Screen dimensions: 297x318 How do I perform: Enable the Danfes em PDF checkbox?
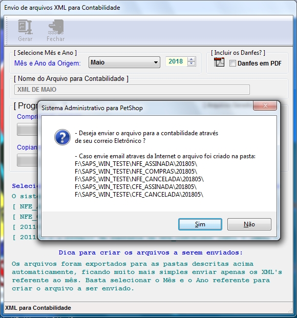click(232, 63)
